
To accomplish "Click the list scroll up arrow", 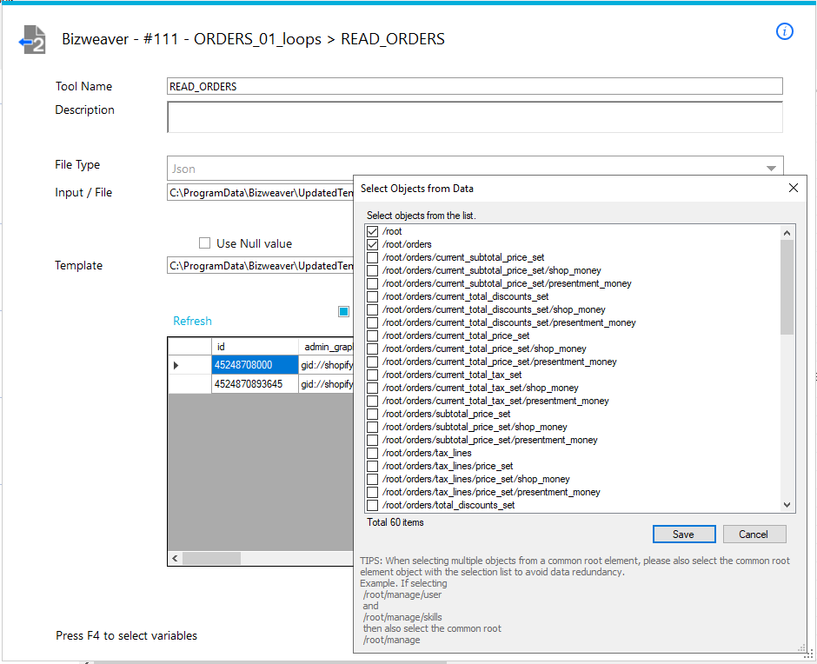I will (787, 233).
